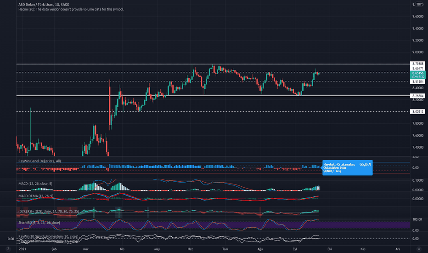Click the 9.60000 price scale value

coord(418,17)
